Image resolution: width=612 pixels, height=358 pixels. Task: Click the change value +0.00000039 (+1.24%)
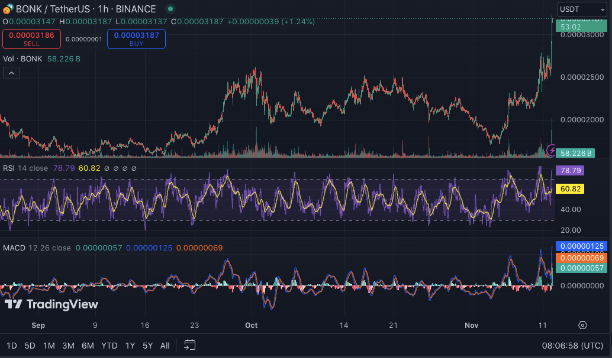pyautogui.click(x=271, y=22)
